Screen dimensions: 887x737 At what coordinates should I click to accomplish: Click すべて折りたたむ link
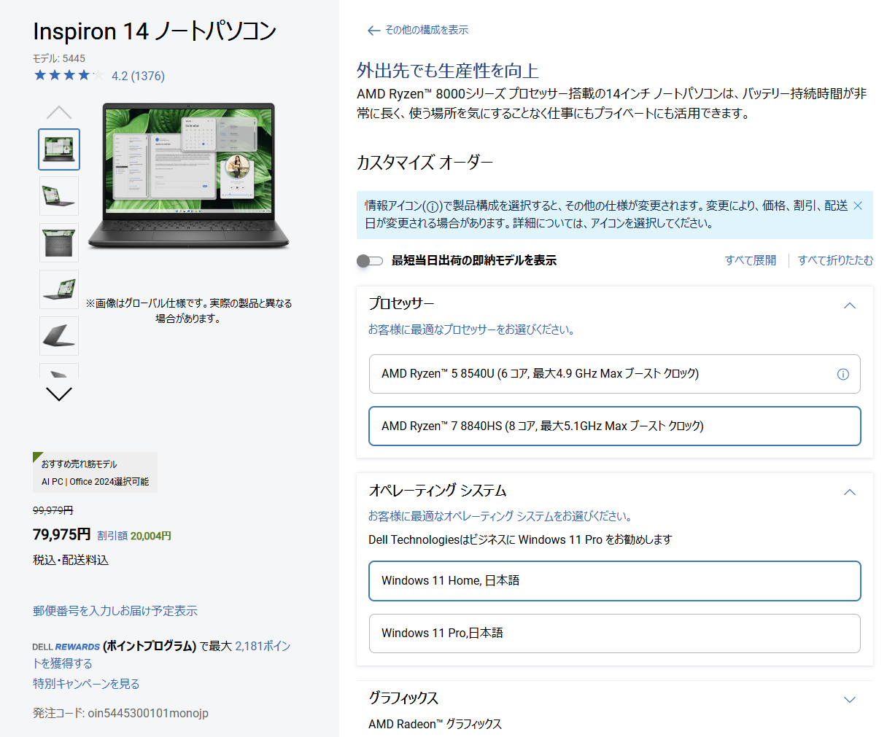(x=835, y=260)
